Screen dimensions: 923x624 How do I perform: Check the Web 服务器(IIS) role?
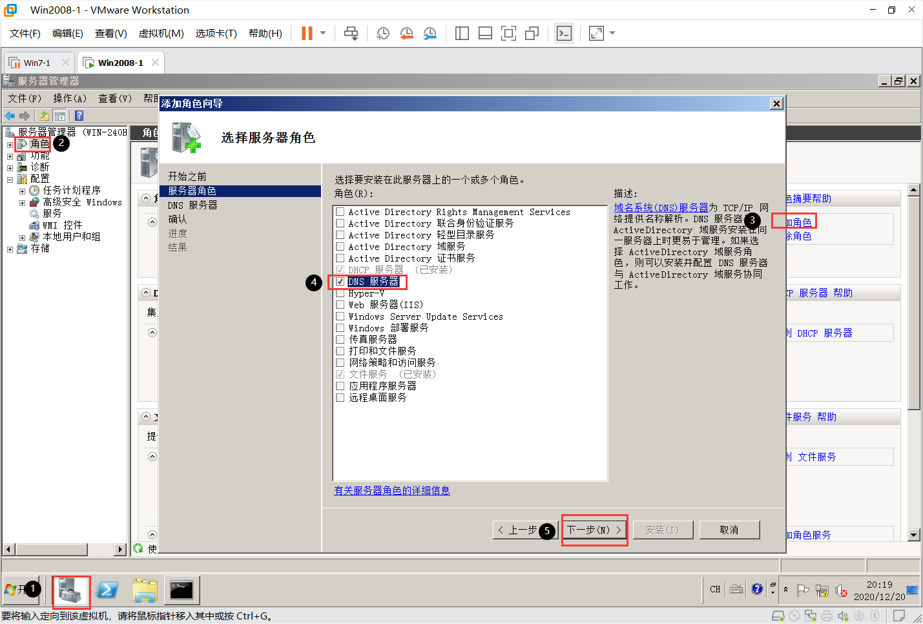[x=340, y=304]
